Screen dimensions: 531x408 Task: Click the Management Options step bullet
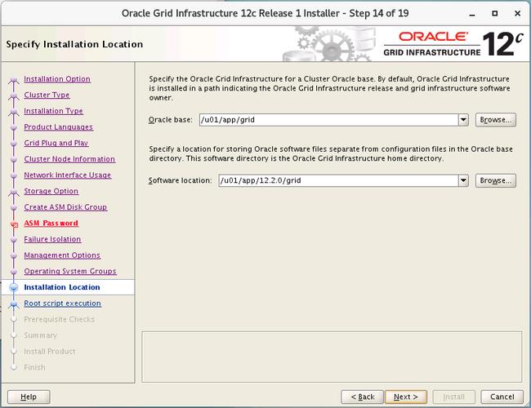pos(14,255)
